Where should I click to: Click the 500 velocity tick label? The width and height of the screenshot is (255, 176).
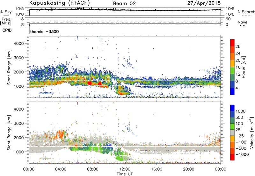[x=239, y=117]
